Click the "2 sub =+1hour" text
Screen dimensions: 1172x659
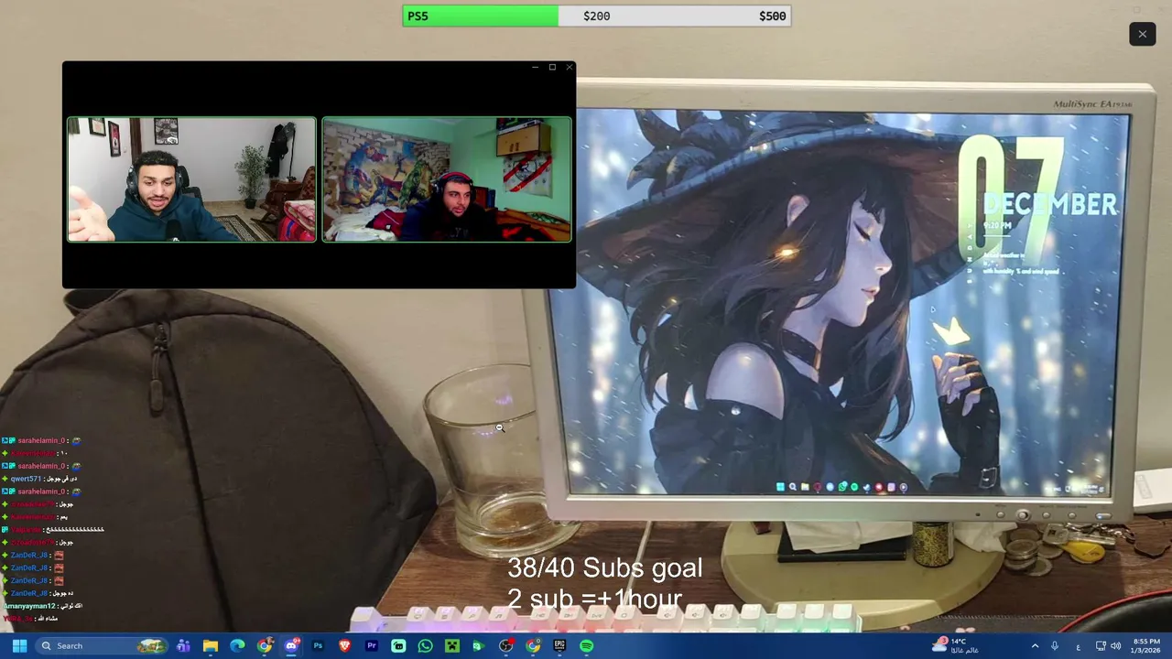point(595,600)
